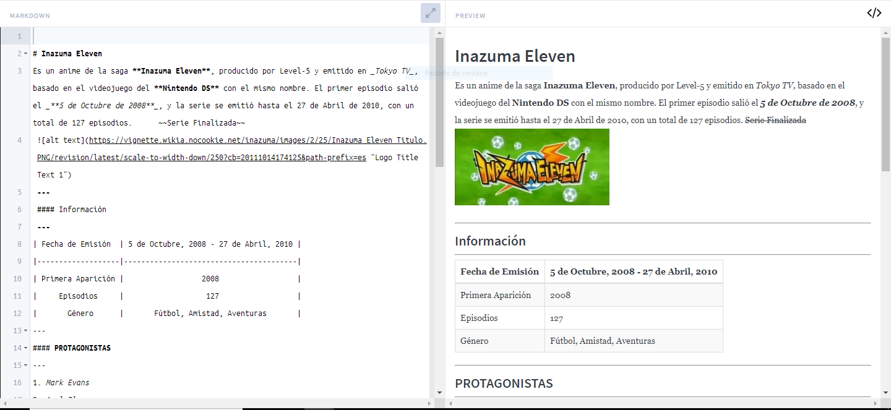Viewport: 891px width, 410px height.
Task: Show HTML code view icon in preview
Action: 874,13
